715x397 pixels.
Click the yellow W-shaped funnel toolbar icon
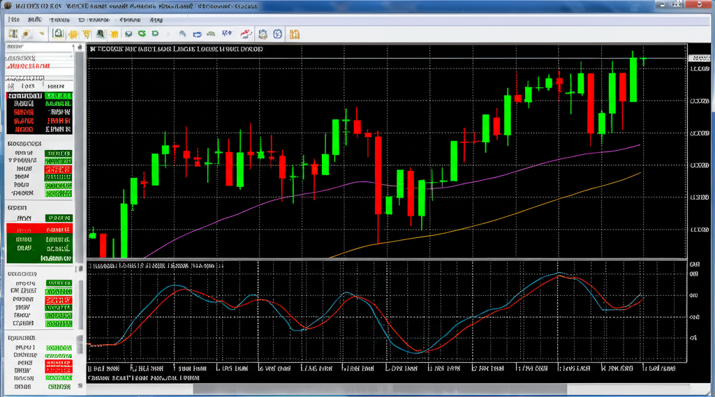(x=87, y=34)
